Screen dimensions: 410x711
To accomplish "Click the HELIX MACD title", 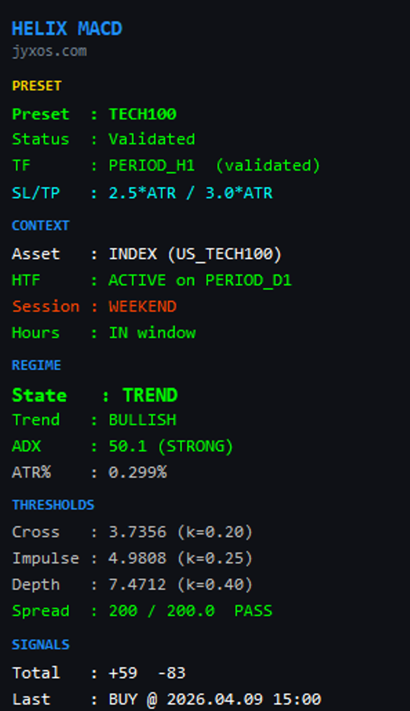I will (67, 29).
